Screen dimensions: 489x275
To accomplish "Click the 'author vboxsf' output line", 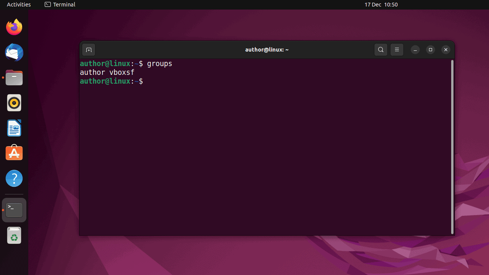I will (x=107, y=72).
